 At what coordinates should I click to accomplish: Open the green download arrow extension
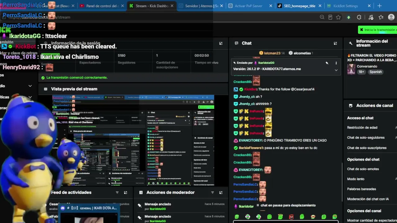[x=349, y=17]
